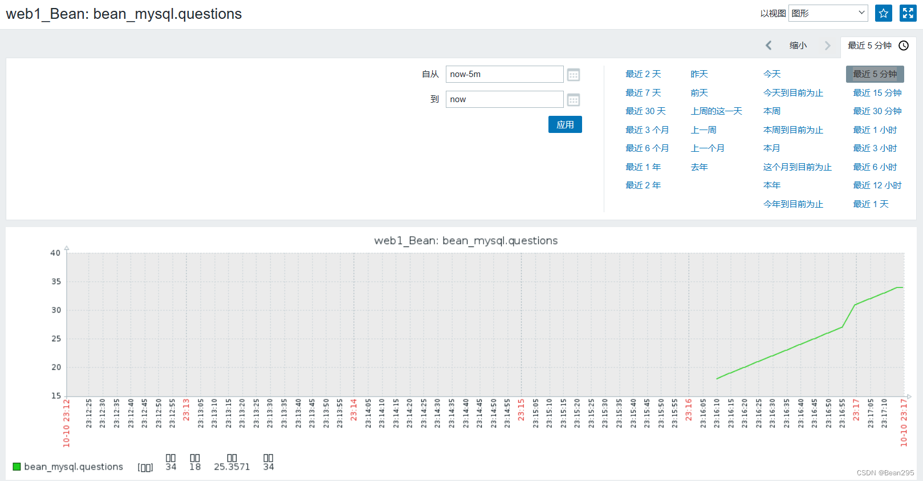Select 前天 time range

pos(699,93)
